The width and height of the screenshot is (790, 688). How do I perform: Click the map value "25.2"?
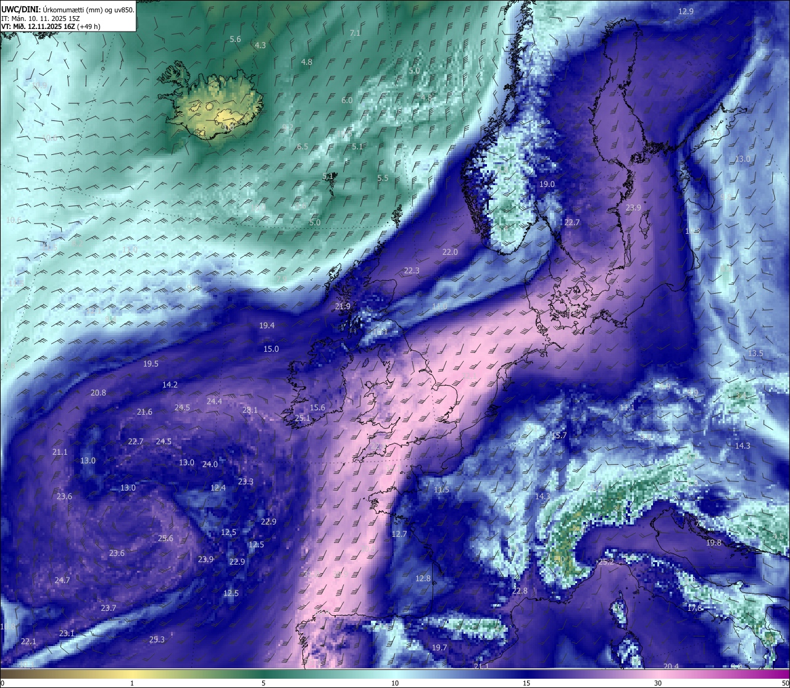tap(606, 562)
